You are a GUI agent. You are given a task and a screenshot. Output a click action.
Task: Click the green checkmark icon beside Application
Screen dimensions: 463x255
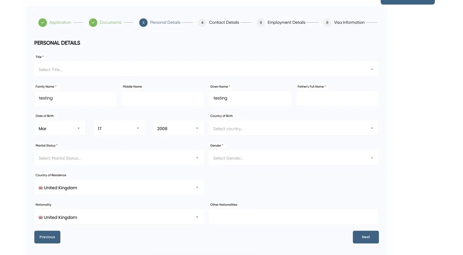click(x=42, y=23)
